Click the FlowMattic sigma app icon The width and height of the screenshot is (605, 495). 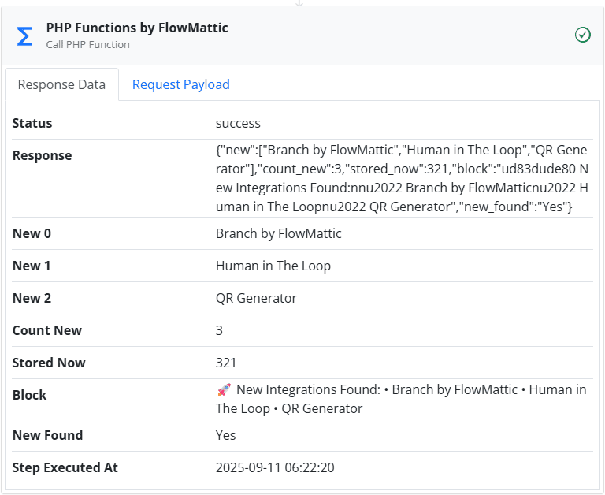[24, 36]
